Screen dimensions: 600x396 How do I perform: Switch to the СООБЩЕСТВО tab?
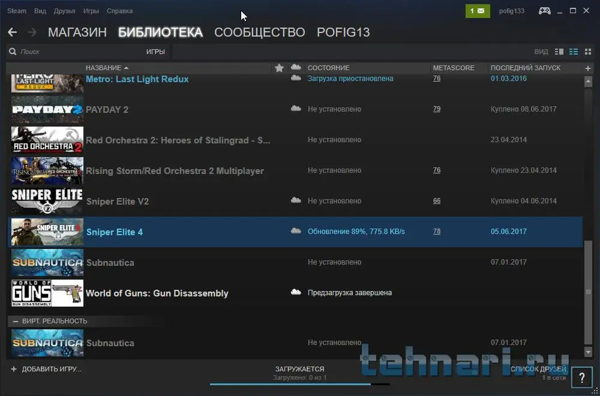pos(259,32)
